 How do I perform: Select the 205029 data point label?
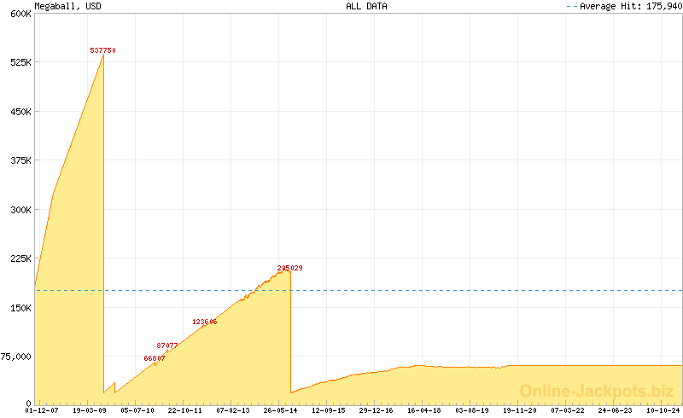coord(289,268)
